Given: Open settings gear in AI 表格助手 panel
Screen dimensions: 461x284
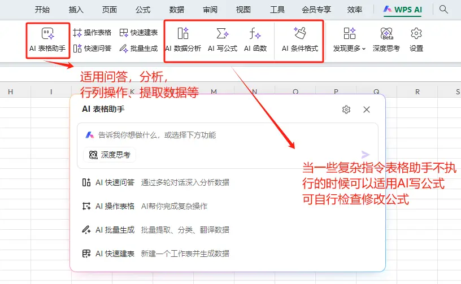Looking at the screenshot, I should [x=346, y=110].
